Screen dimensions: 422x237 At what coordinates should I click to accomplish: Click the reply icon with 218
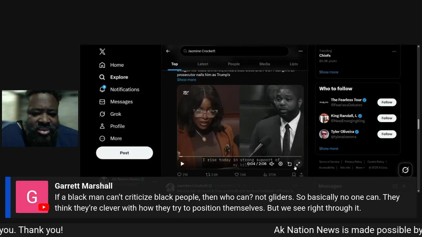182,174
